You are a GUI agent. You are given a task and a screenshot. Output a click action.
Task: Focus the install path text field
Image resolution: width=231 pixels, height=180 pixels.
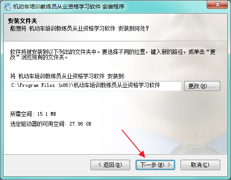pyautogui.click(x=96, y=86)
